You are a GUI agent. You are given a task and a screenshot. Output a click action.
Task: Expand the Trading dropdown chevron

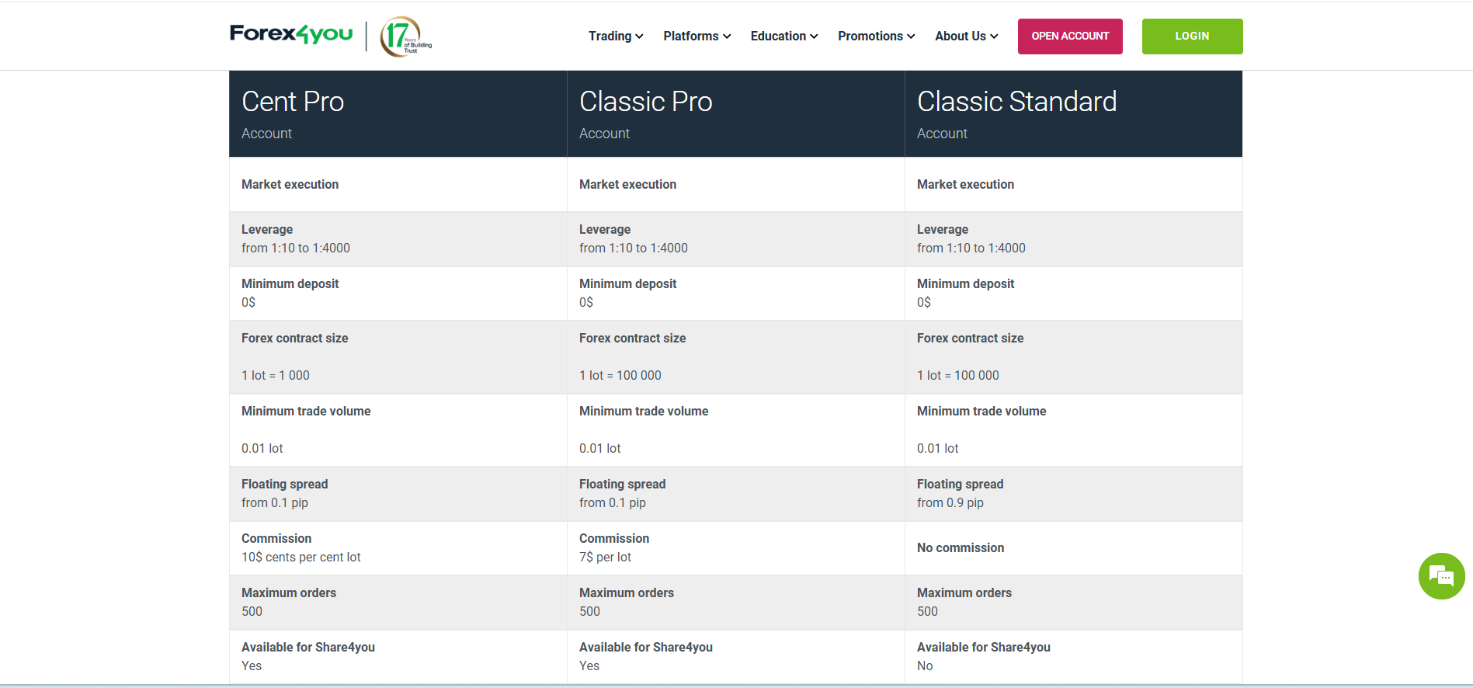coord(639,36)
